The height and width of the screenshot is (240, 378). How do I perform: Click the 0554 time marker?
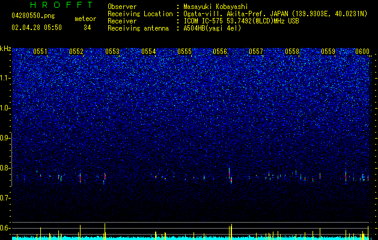(x=148, y=52)
